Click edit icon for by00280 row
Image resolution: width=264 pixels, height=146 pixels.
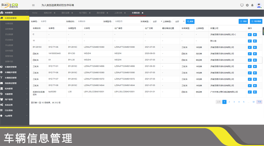coord(250,92)
